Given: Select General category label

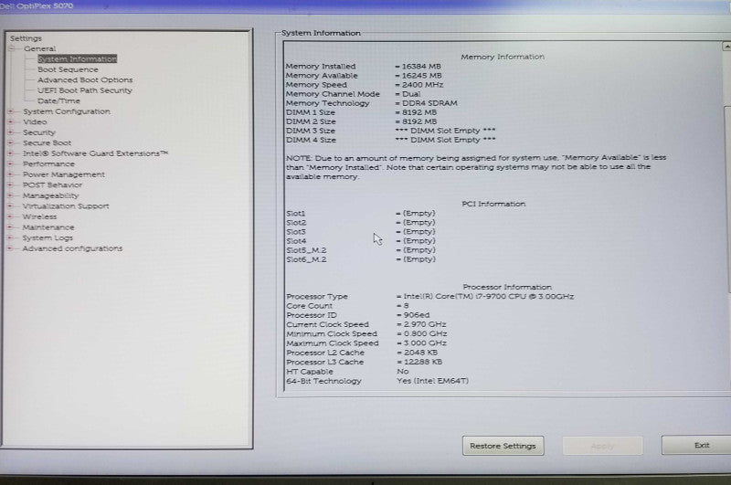Looking at the screenshot, I should (39, 48).
